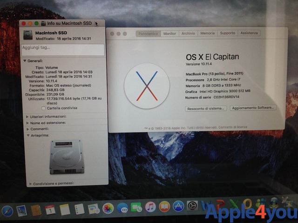Click Processore 2,8 GHz Intel Core i7
Screen dimensions: 298x223
click(213, 79)
